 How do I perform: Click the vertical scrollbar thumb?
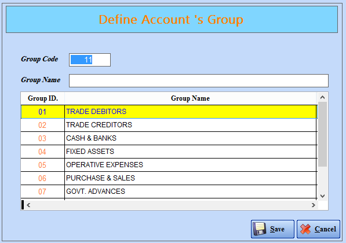tap(322, 134)
